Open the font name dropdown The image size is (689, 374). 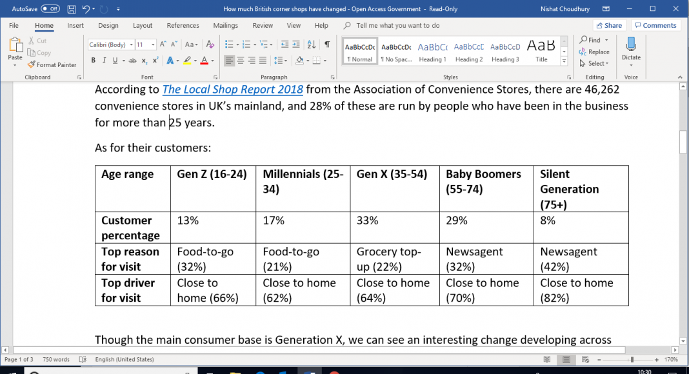coord(131,44)
